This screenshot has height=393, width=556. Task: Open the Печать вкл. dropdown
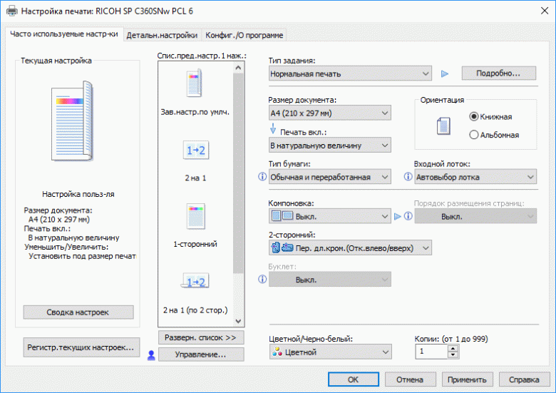tap(330, 146)
